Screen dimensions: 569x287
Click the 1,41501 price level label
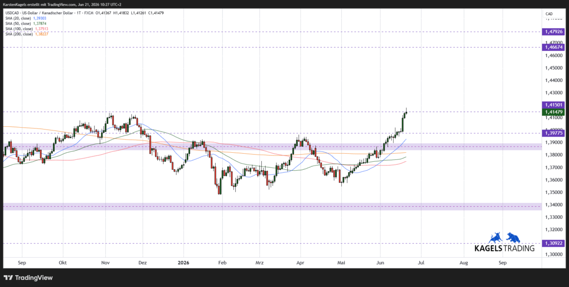click(x=553, y=105)
